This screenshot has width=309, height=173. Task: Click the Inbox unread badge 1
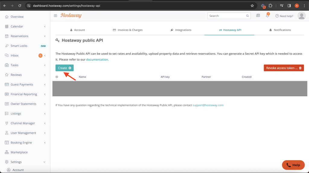(40, 56)
